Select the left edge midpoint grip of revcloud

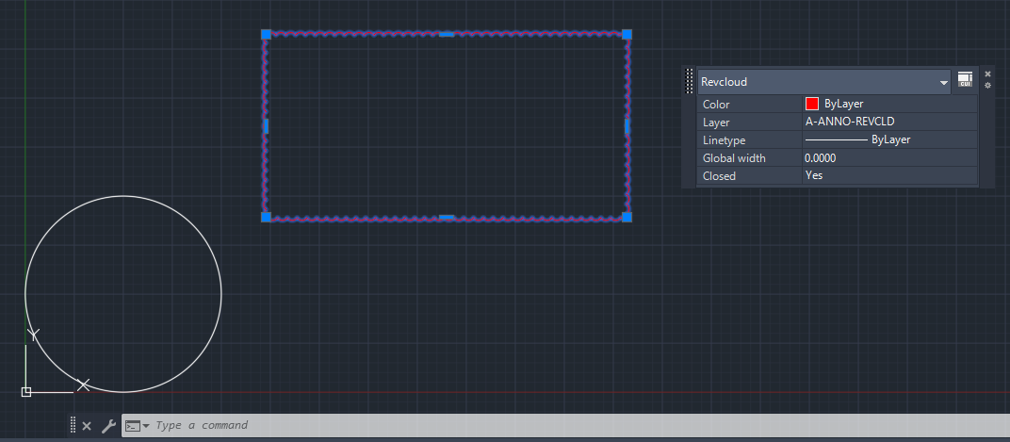[x=266, y=126]
